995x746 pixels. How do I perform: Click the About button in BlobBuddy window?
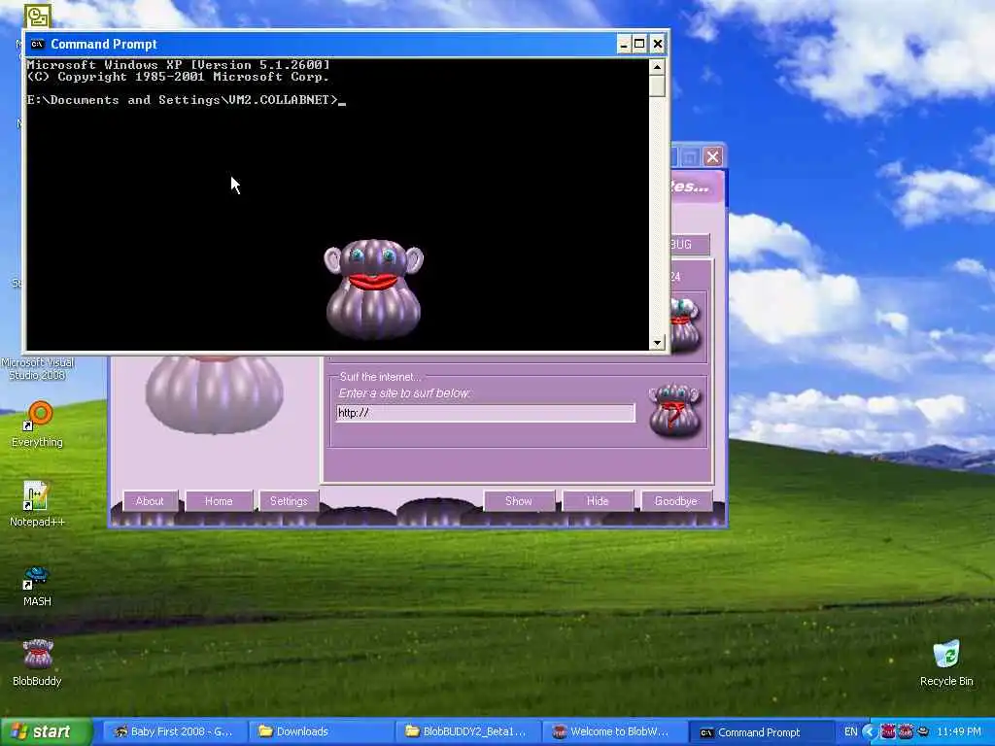(x=150, y=500)
